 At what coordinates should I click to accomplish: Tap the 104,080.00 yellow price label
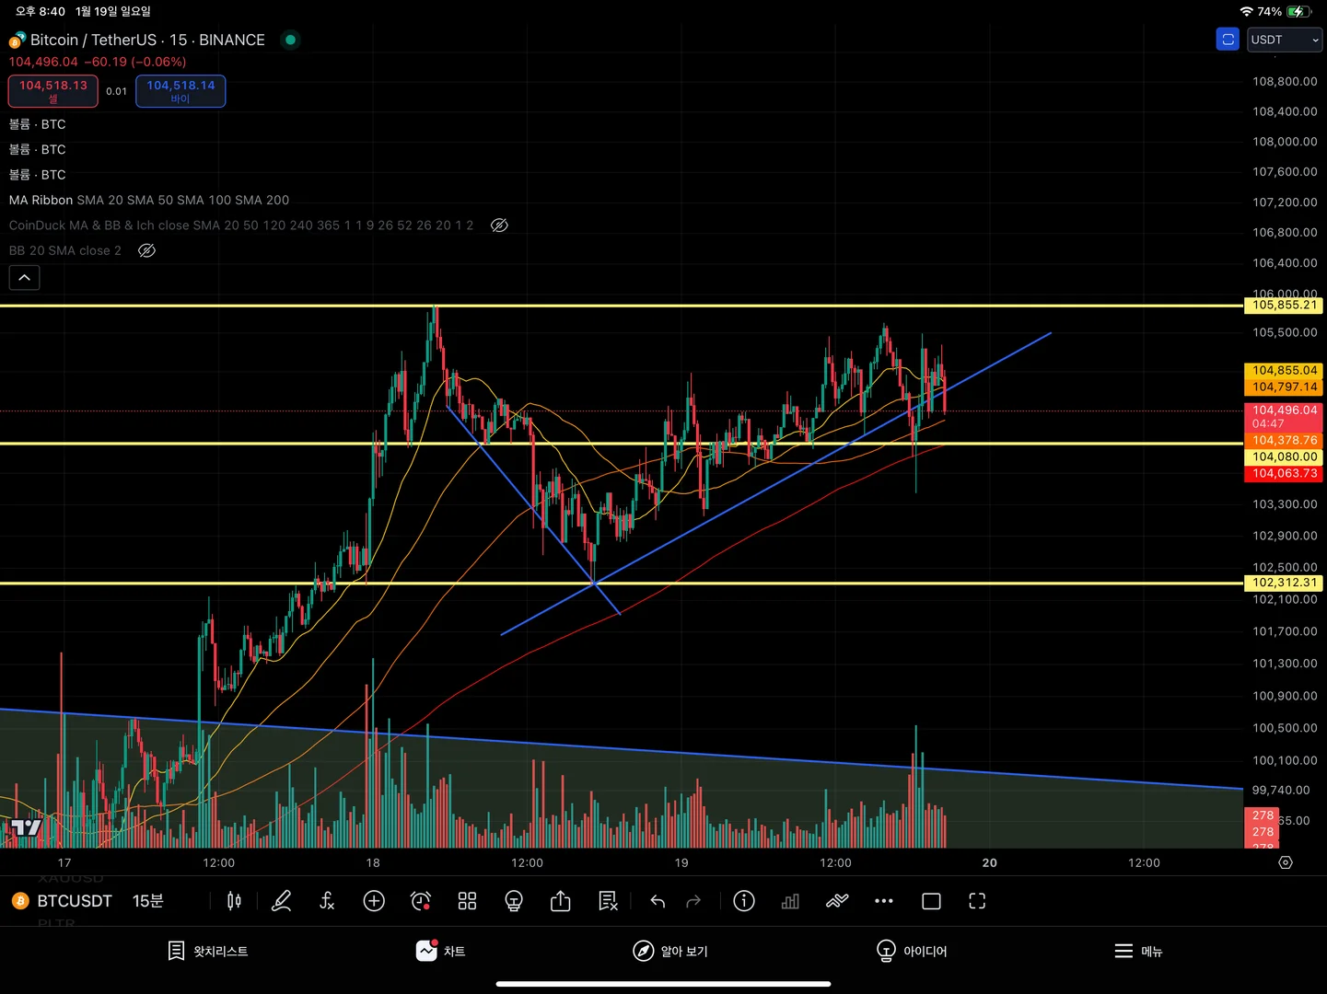tap(1284, 457)
